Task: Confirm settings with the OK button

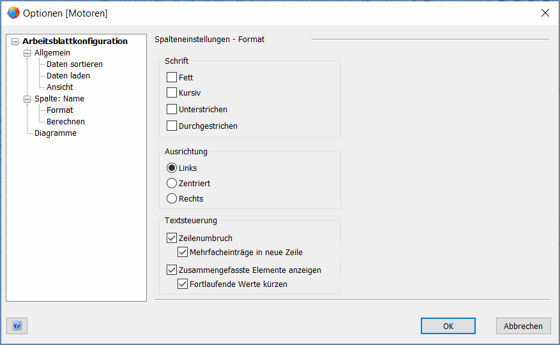Action: pos(448,326)
